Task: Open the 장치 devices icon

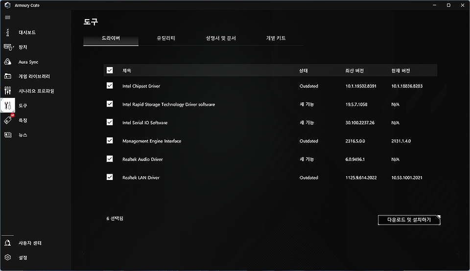Action: 7,47
